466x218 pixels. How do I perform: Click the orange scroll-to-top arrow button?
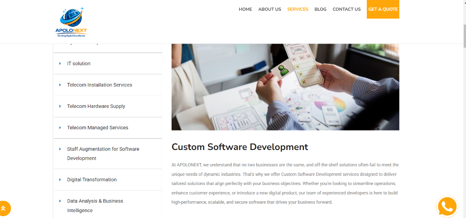4,208
